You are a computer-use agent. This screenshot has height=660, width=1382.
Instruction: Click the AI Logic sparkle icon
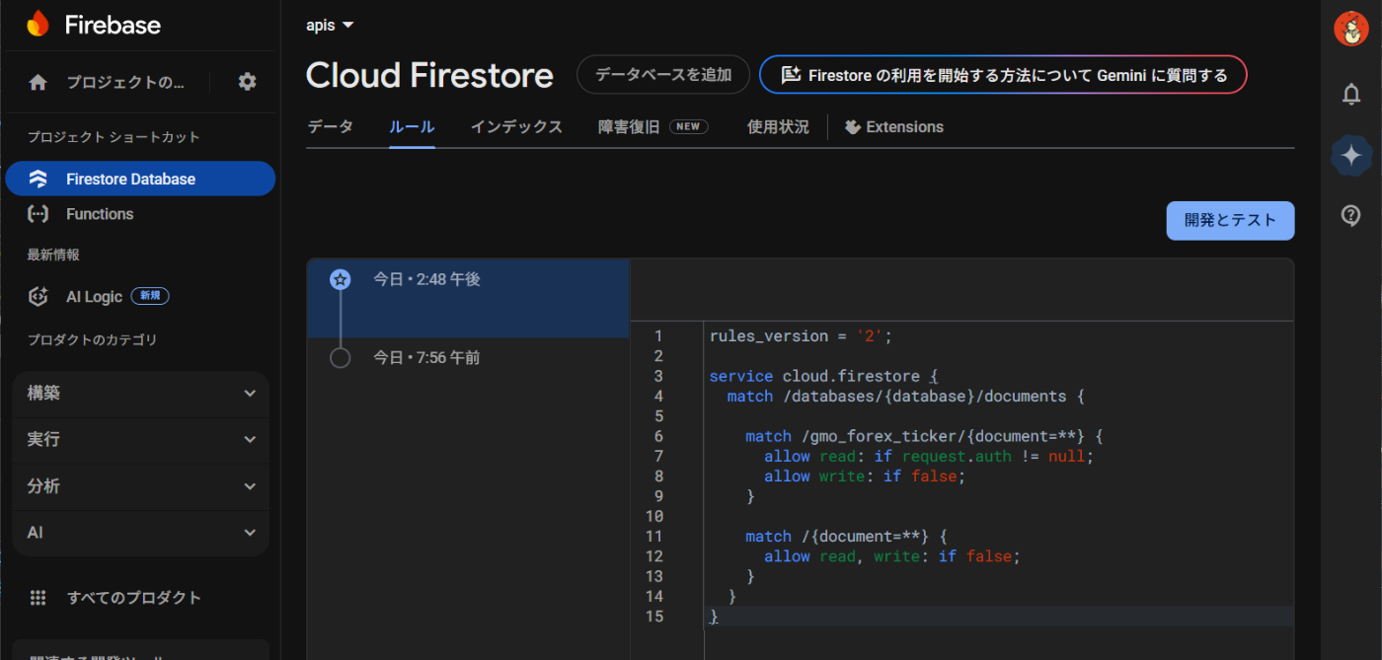[x=38, y=296]
